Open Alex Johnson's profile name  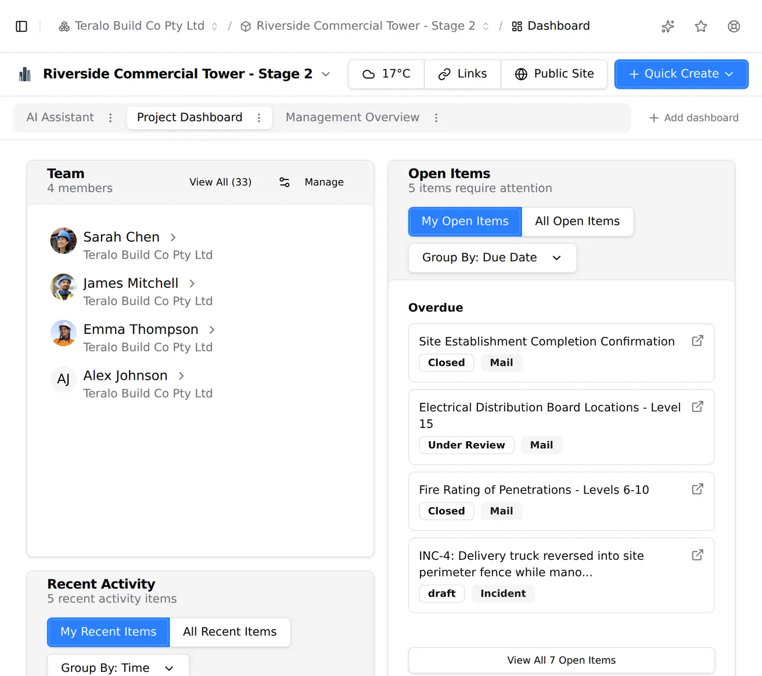click(125, 375)
